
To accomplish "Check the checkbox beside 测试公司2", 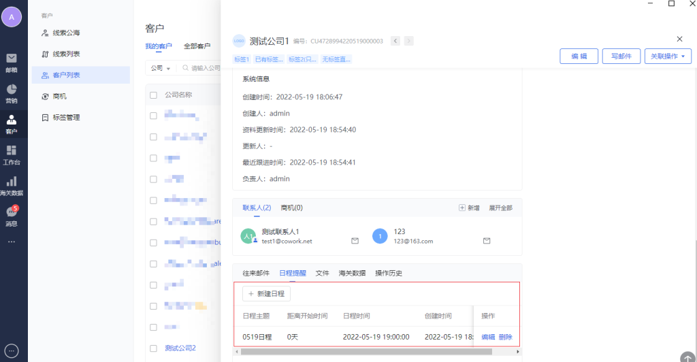I will click(x=154, y=348).
